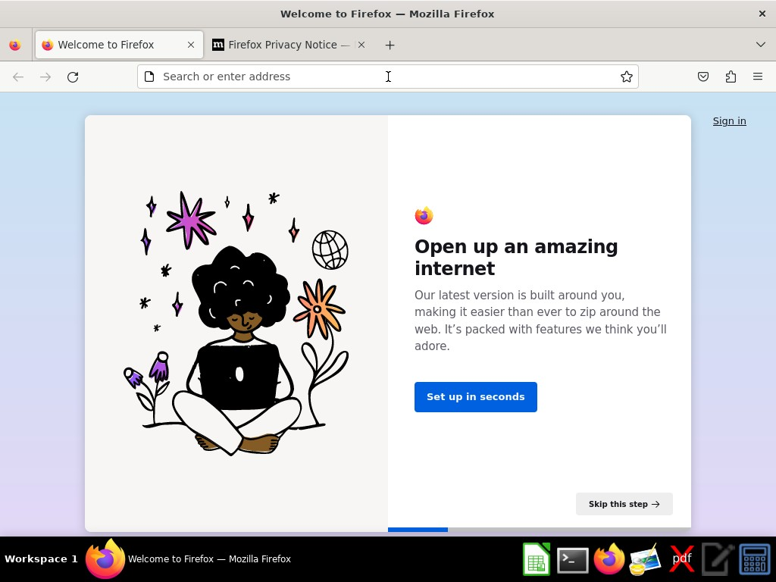Reload the current page
The height and width of the screenshot is (582, 776).
[x=73, y=77]
